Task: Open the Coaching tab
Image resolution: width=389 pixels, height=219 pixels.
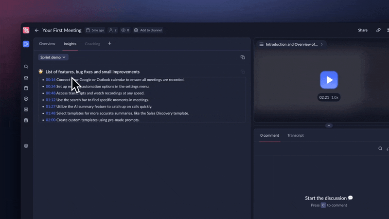Action: (92, 44)
